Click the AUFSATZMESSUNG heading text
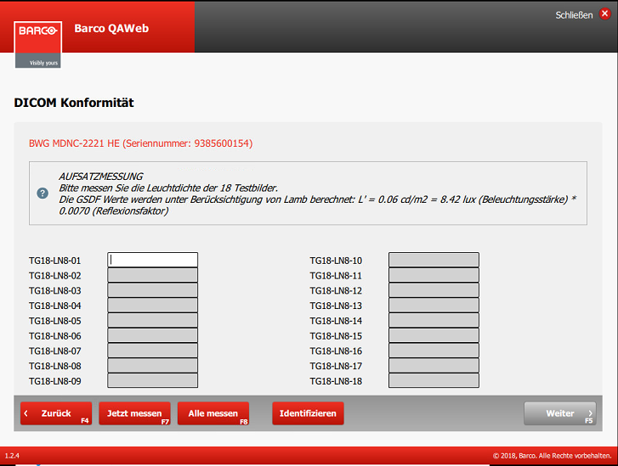Screen dimensions: 618x466 click(x=101, y=177)
